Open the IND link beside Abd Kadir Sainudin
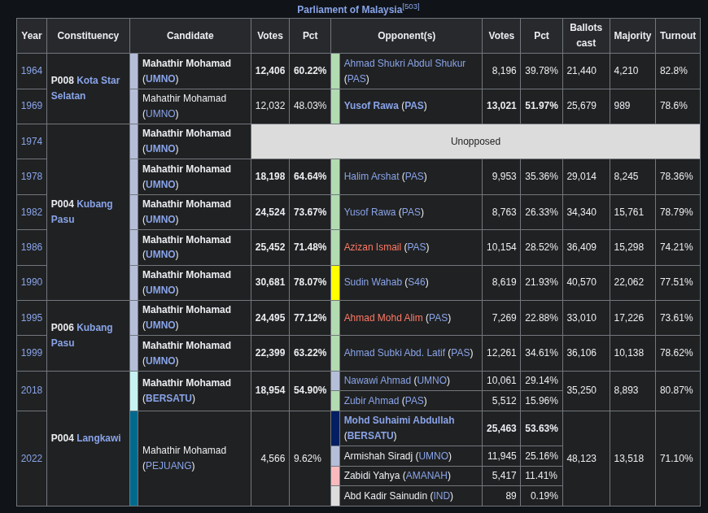The height and width of the screenshot is (513, 708). click(441, 496)
